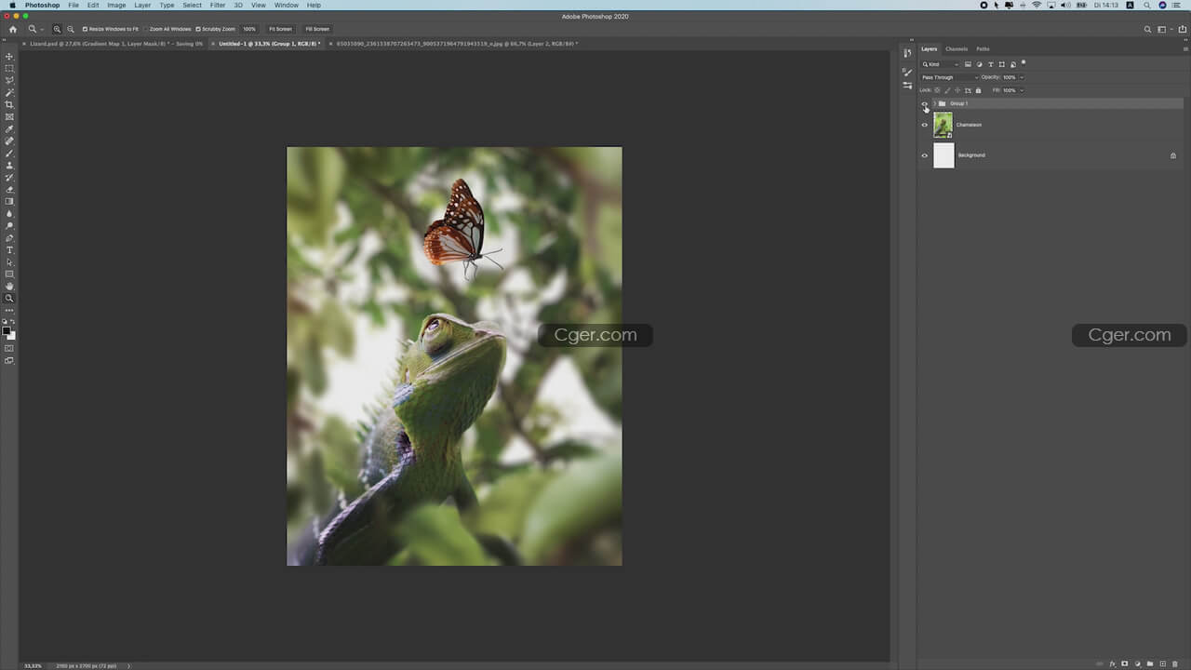Select the Gradient tool
The image size is (1191, 670).
(x=9, y=202)
